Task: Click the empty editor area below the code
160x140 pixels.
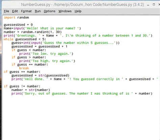Action: tap(81, 117)
